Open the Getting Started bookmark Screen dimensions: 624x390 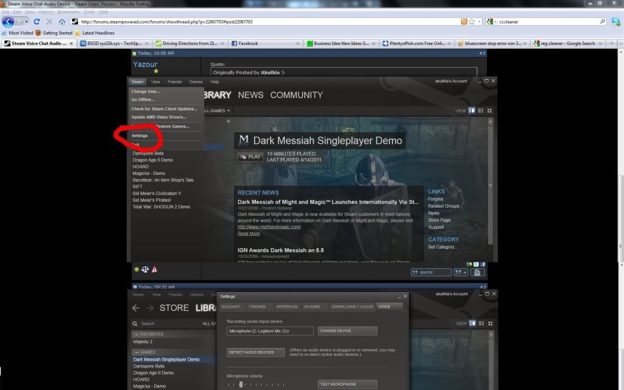pyautogui.click(x=54, y=33)
